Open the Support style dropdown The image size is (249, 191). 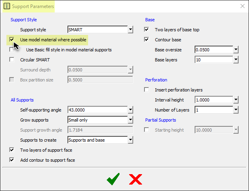130,30
